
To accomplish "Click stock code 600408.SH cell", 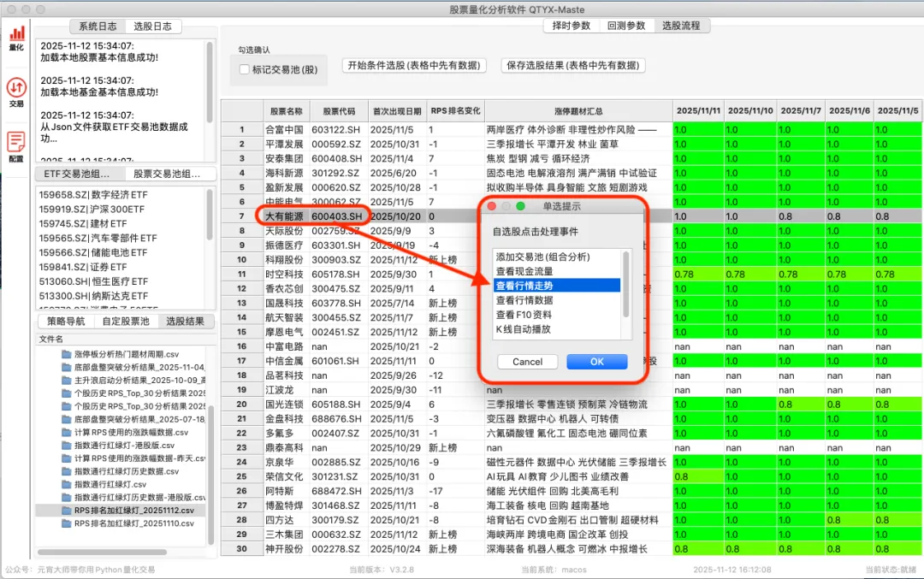I will click(x=339, y=158).
